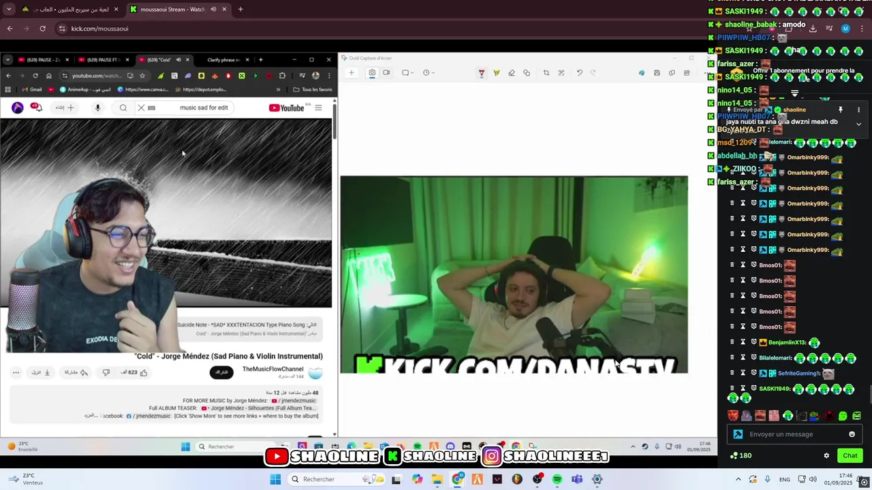The height and width of the screenshot is (490, 872).
Task: Click the DANASTY green room screenshot
Action: click(514, 275)
